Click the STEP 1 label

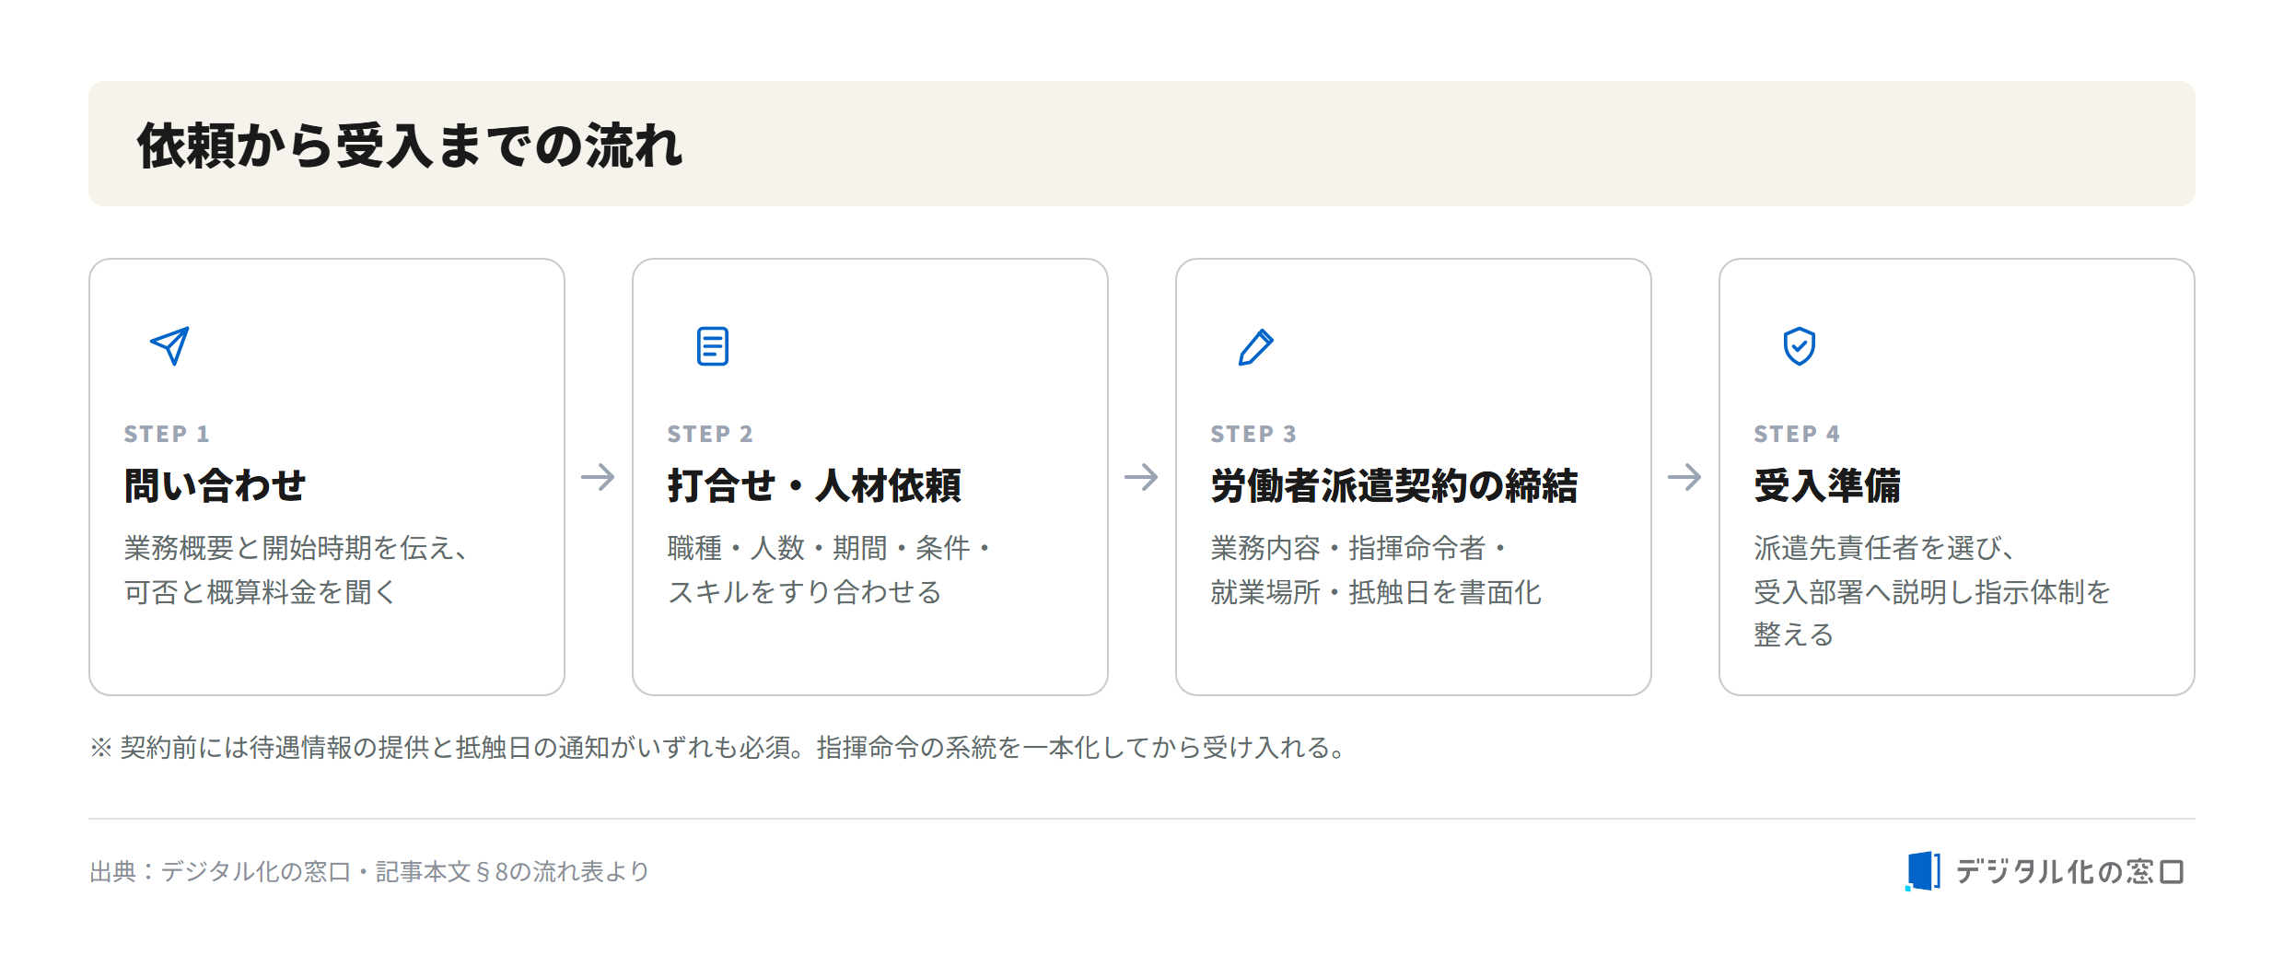tap(167, 434)
